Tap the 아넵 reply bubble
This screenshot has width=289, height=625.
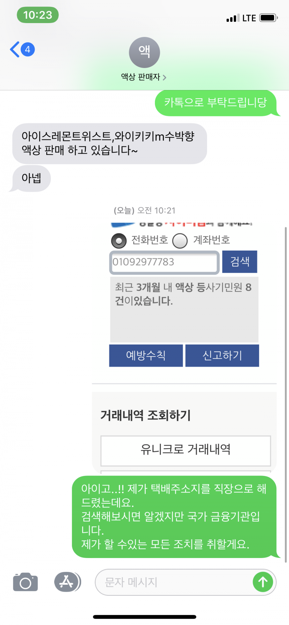coord(31,178)
